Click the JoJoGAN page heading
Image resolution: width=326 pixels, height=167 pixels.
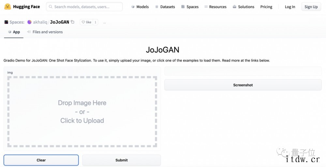pos(163,50)
